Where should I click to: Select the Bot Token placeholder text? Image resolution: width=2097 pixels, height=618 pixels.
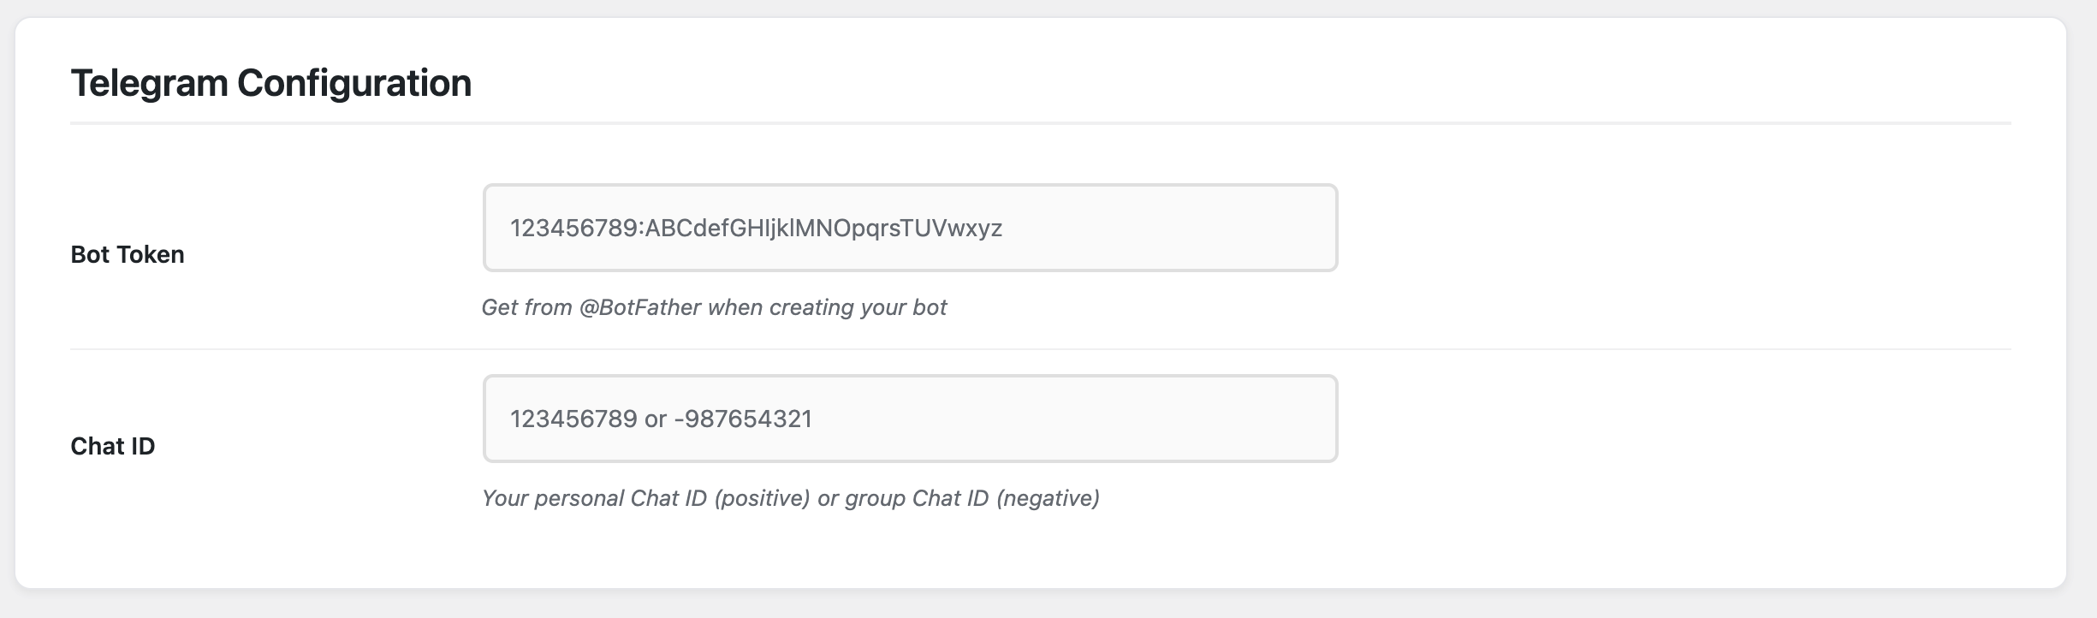(757, 229)
